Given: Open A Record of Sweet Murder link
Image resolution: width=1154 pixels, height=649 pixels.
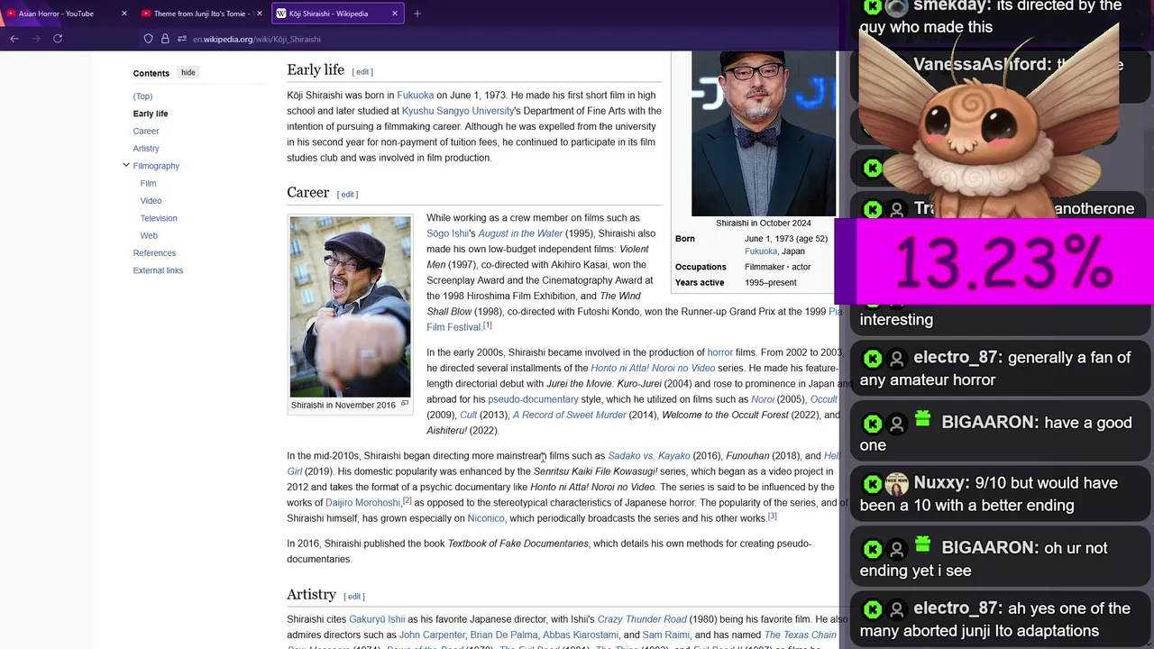Looking at the screenshot, I should 570,415.
